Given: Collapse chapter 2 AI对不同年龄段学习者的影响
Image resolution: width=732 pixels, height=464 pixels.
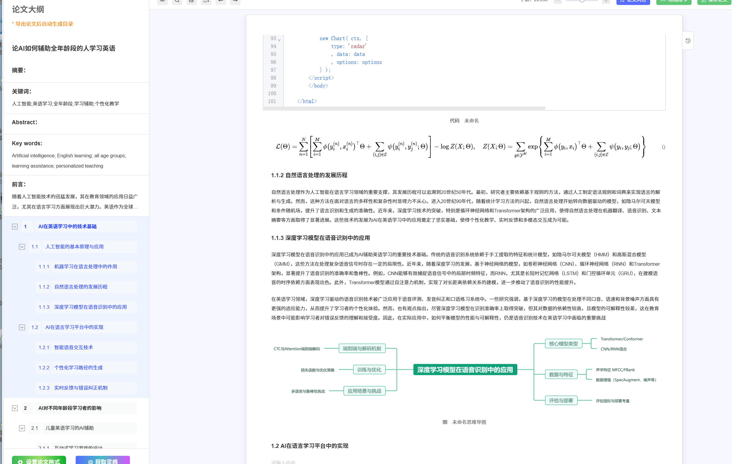Looking at the screenshot, I should pos(15,408).
